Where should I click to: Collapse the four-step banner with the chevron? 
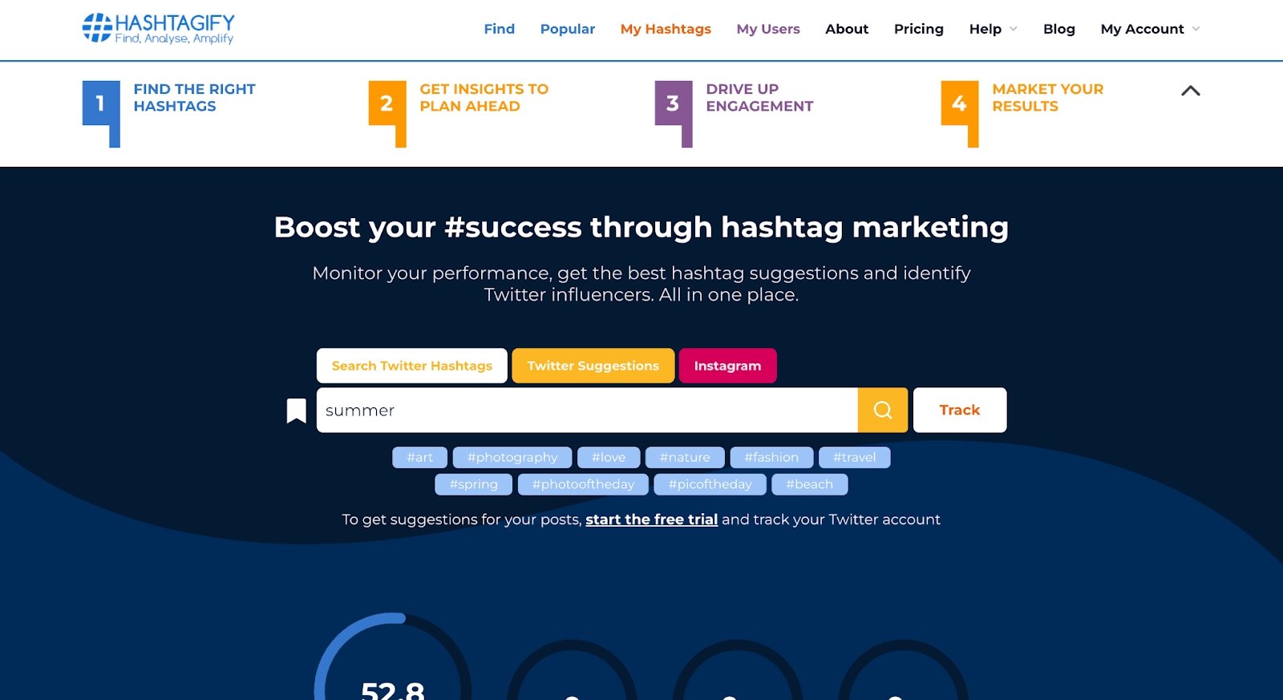[1191, 91]
